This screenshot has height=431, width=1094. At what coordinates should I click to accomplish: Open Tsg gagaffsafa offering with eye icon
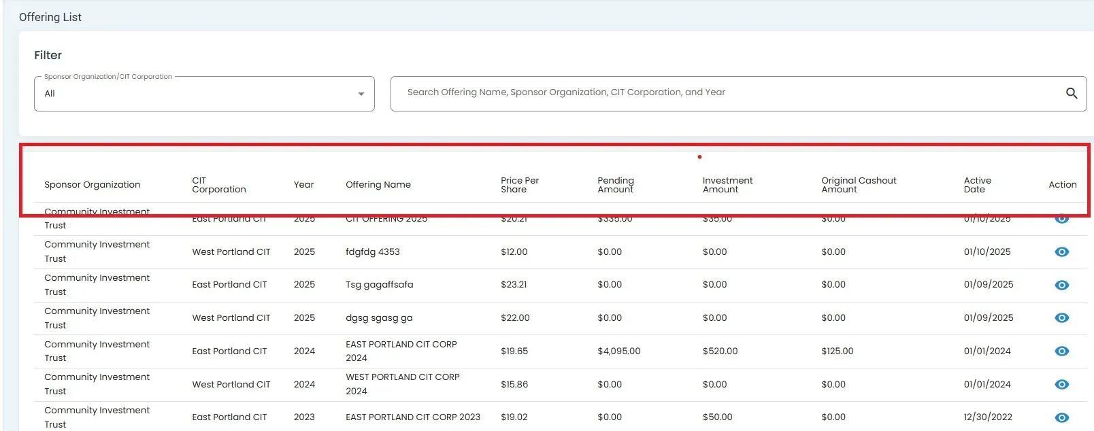(x=1061, y=285)
